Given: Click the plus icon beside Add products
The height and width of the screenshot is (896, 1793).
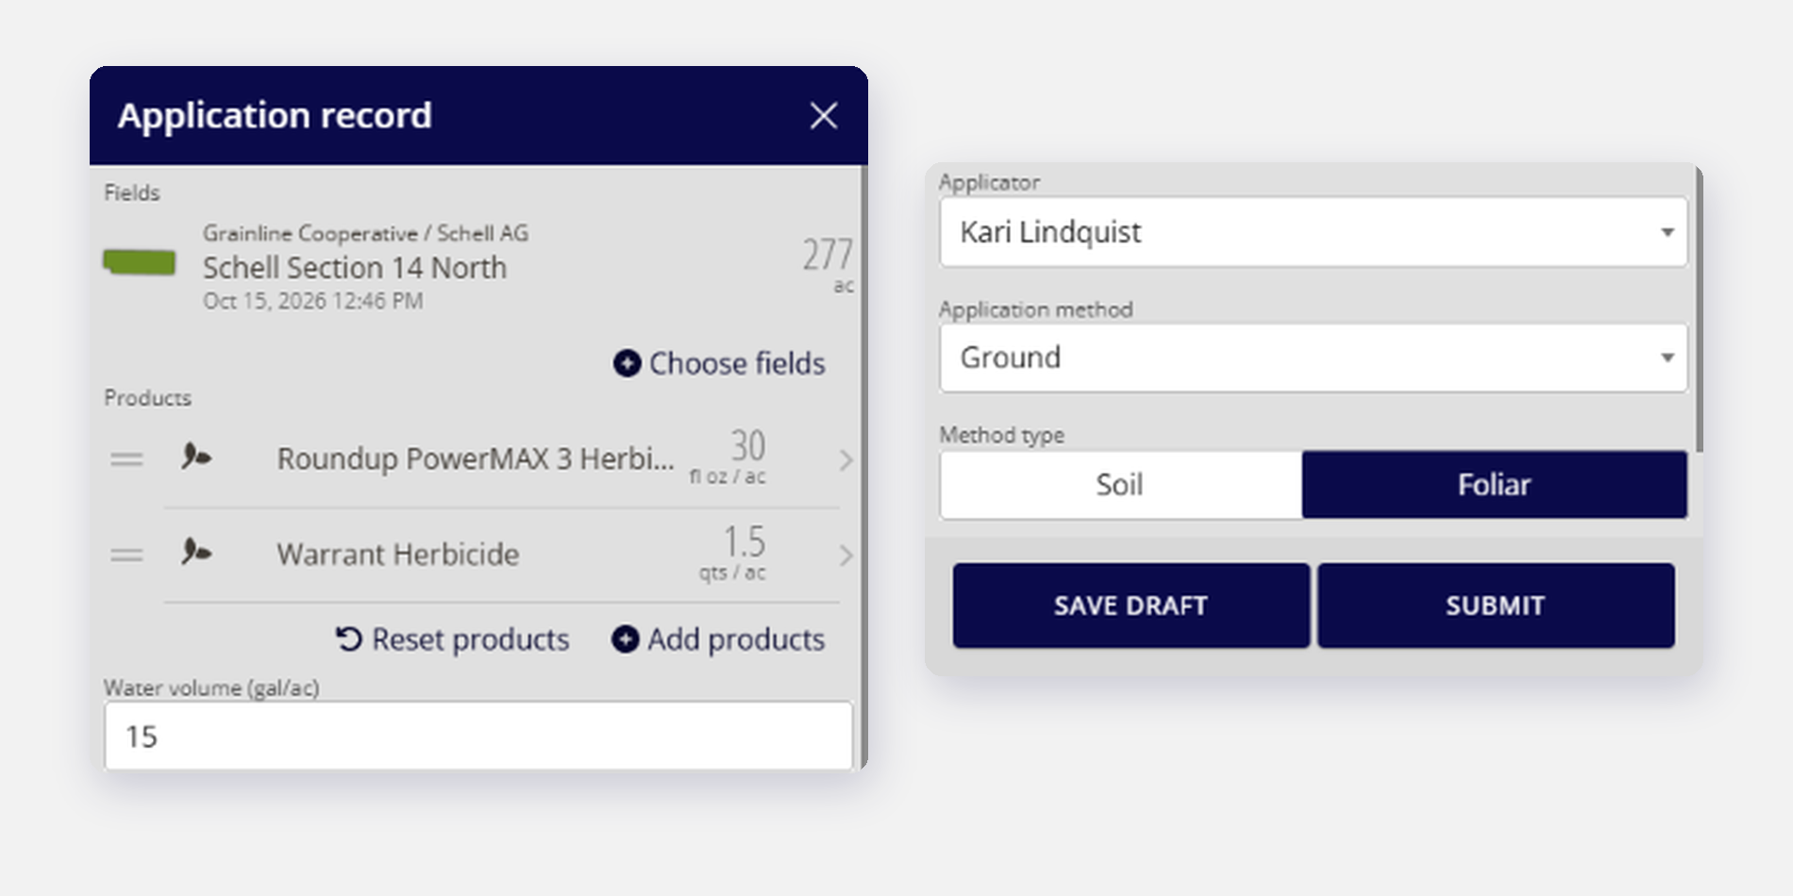Looking at the screenshot, I should (625, 639).
